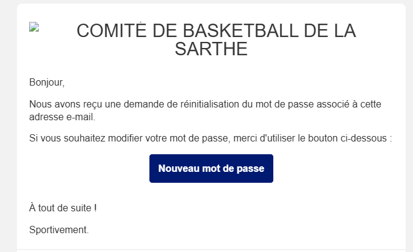Click the sentence starting with Si vous souhaitez
The height and width of the screenshot is (252, 413).
(x=210, y=138)
